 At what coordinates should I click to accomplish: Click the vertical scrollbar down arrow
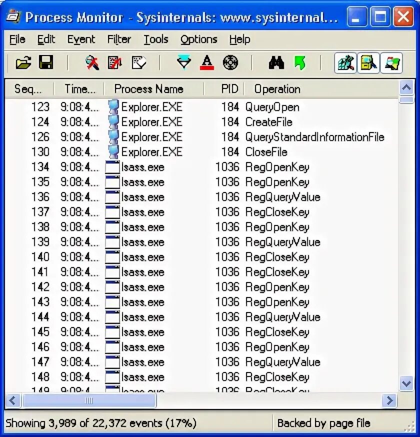pyautogui.click(x=406, y=383)
